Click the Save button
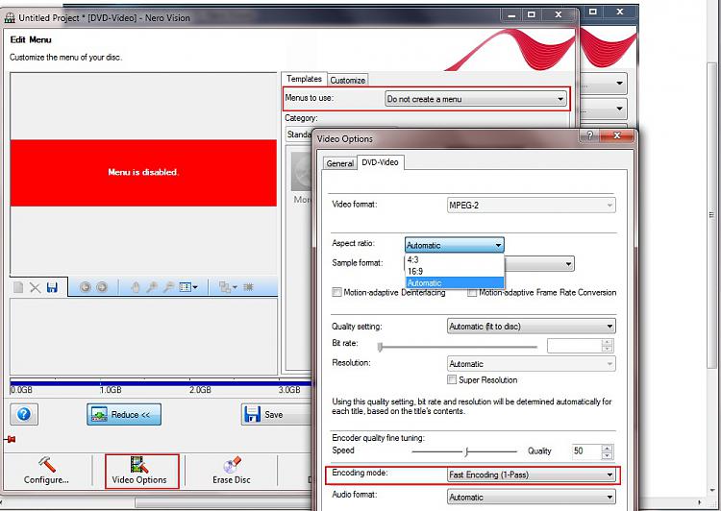The height and width of the screenshot is (511, 721). tap(276, 415)
